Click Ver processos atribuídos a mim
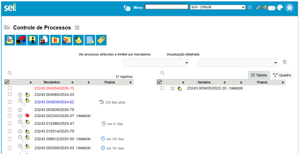This screenshot has height=154, width=300. pos(100,54)
